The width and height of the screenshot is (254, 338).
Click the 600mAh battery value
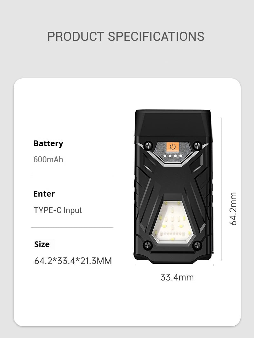point(48,159)
